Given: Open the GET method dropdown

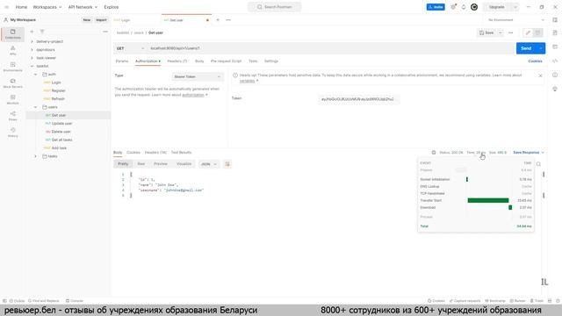Looking at the screenshot, I should (130, 48).
